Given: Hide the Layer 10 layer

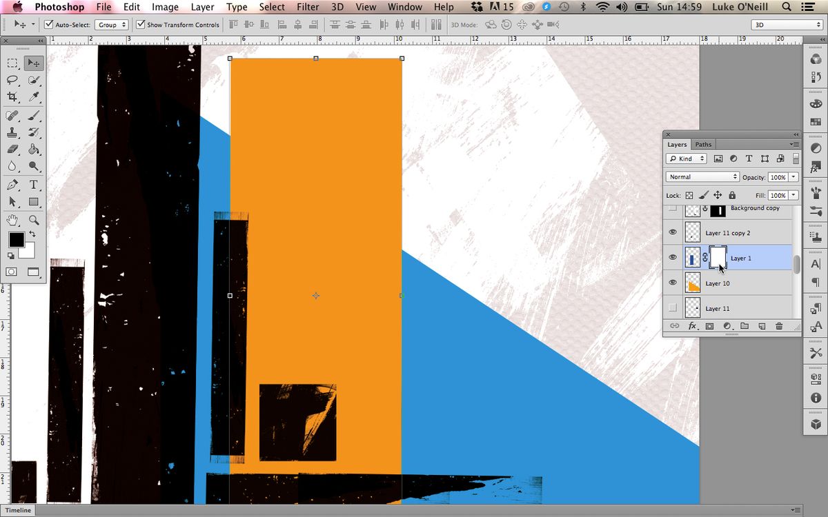Looking at the screenshot, I should pos(673,283).
